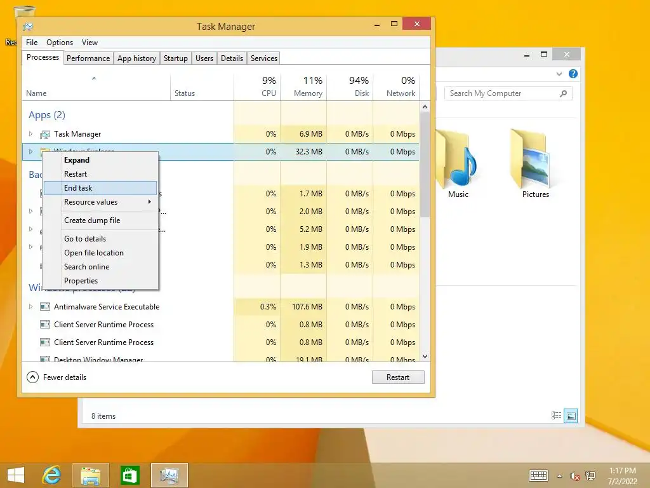Choose Create dump file

coord(100,220)
